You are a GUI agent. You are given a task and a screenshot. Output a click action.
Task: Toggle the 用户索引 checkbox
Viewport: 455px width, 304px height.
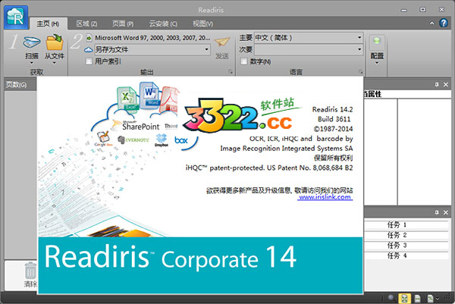pyautogui.click(x=89, y=61)
